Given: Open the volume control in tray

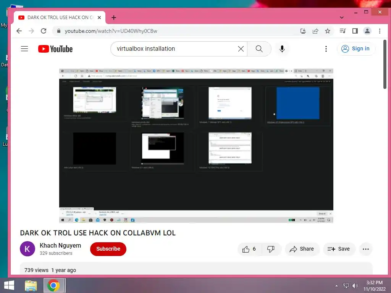Looking at the screenshot, I should pyautogui.click(x=355, y=285).
